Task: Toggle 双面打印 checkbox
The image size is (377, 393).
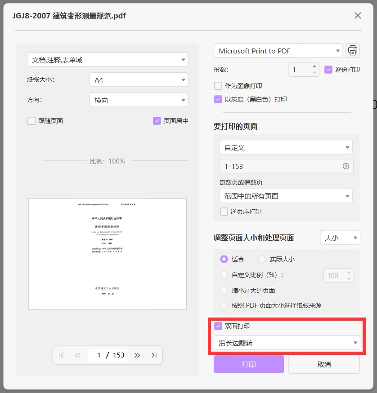Action: tap(218, 326)
